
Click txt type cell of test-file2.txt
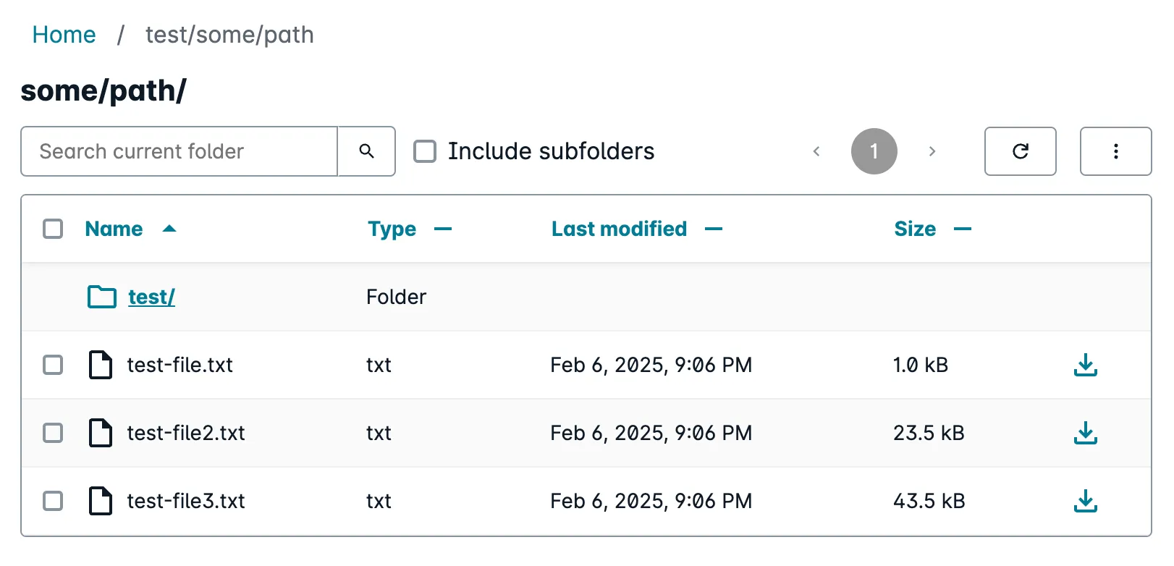tap(379, 433)
